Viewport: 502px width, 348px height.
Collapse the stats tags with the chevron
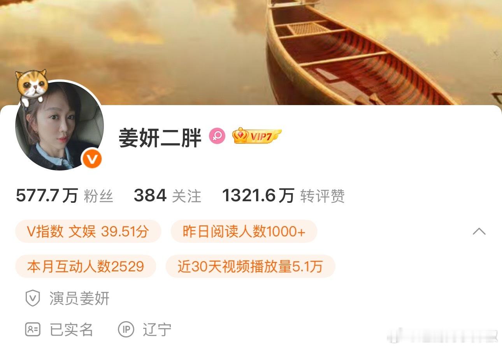click(x=479, y=231)
